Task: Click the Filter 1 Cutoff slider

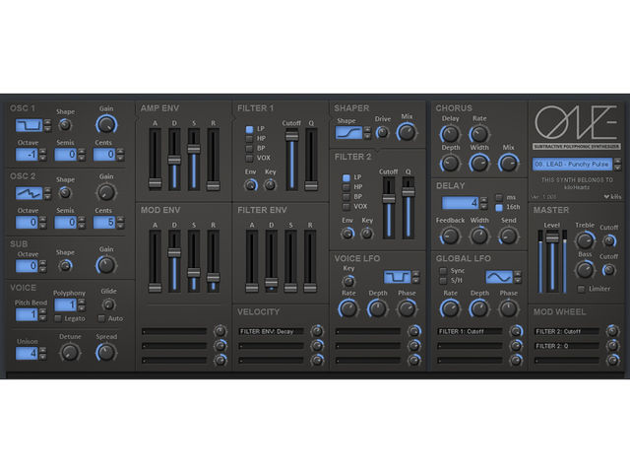Action: (x=291, y=160)
